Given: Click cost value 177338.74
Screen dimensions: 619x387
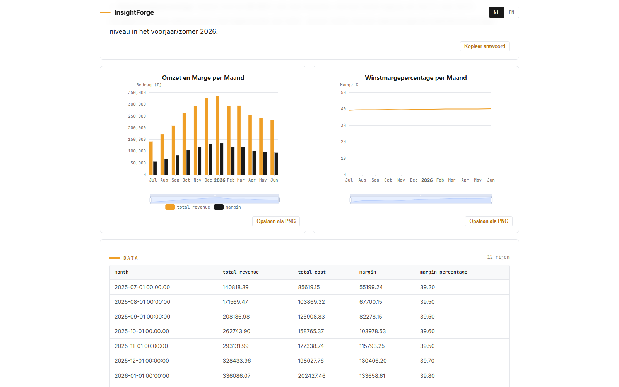Looking at the screenshot, I should (311, 346).
